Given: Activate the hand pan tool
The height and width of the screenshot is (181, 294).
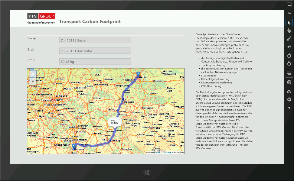Looking at the screenshot, I should coord(289,30).
